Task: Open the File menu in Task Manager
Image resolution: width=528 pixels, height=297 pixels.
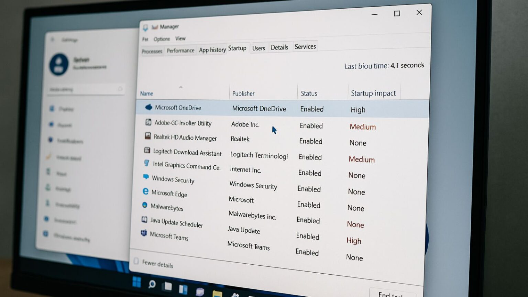Action: coord(145,39)
